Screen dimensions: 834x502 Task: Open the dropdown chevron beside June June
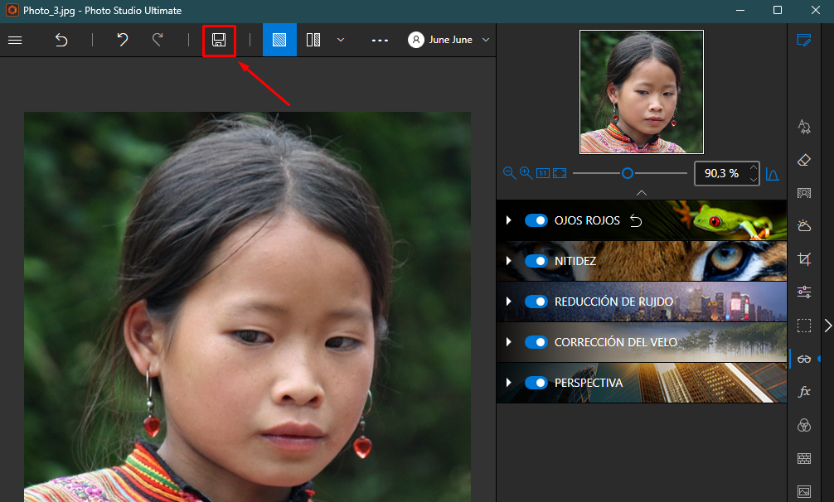coord(486,40)
